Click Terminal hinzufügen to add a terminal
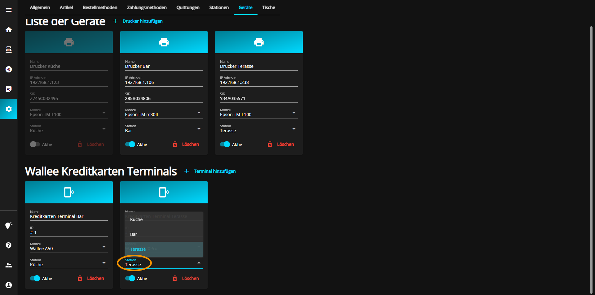Viewport: 595px width, 295px height. [x=210, y=171]
